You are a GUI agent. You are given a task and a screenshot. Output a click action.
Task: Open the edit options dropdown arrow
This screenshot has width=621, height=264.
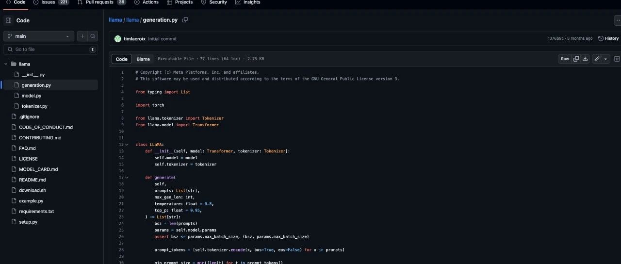click(606, 59)
